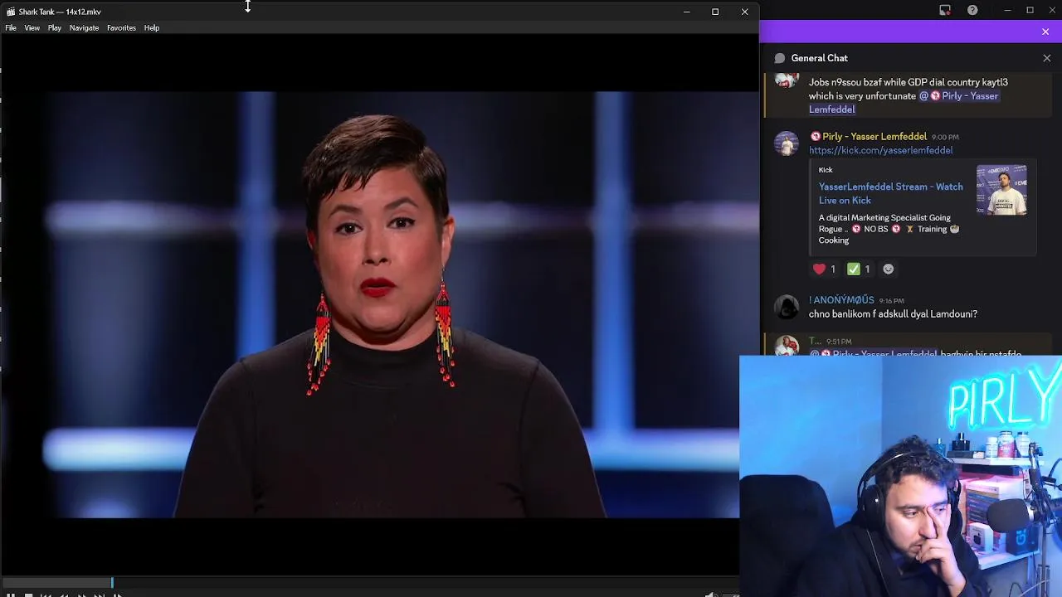
Task: Click the streamer webcam overlay
Action: pos(900,476)
